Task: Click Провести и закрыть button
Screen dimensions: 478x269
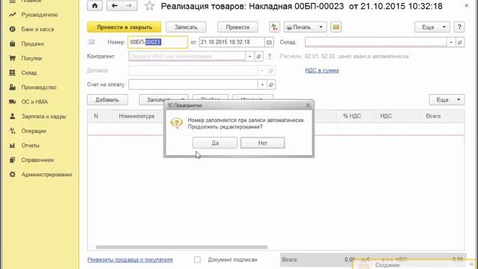Action: point(124,27)
